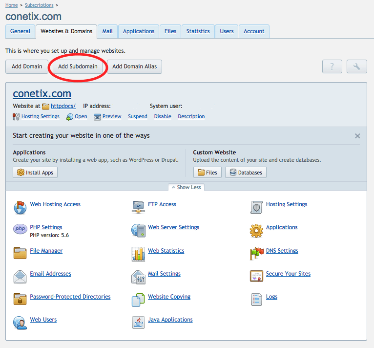Open the Account tab
This screenshot has height=348, width=374.
coord(254,31)
